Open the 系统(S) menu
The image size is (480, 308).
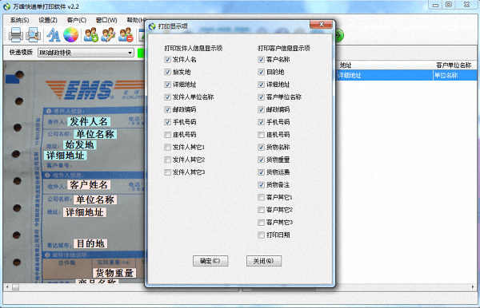point(19,20)
